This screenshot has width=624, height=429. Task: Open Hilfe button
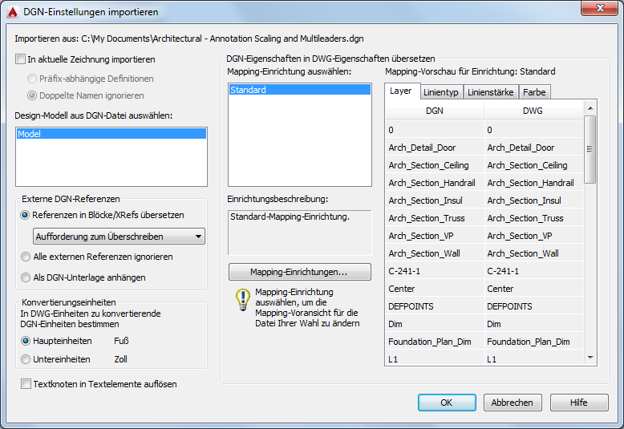579,403
